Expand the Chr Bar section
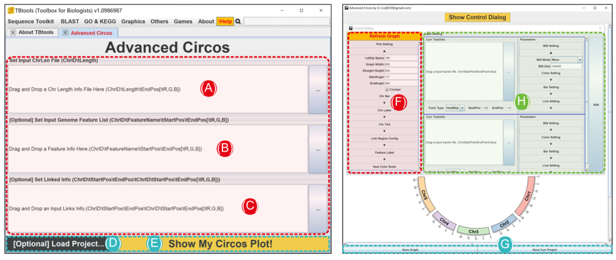The width and height of the screenshot is (616, 260). pyautogui.click(x=384, y=103)
